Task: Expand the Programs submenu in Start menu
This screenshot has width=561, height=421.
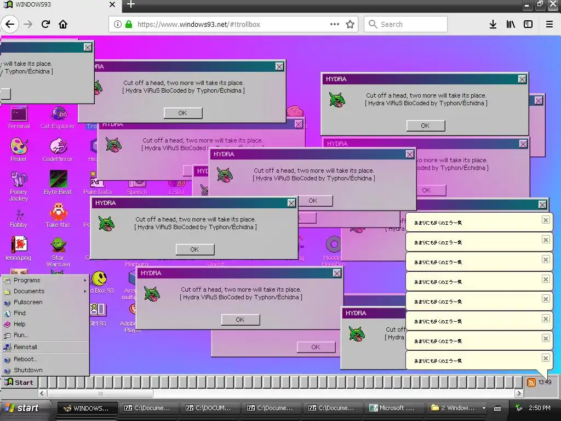Action: [45, 280]
